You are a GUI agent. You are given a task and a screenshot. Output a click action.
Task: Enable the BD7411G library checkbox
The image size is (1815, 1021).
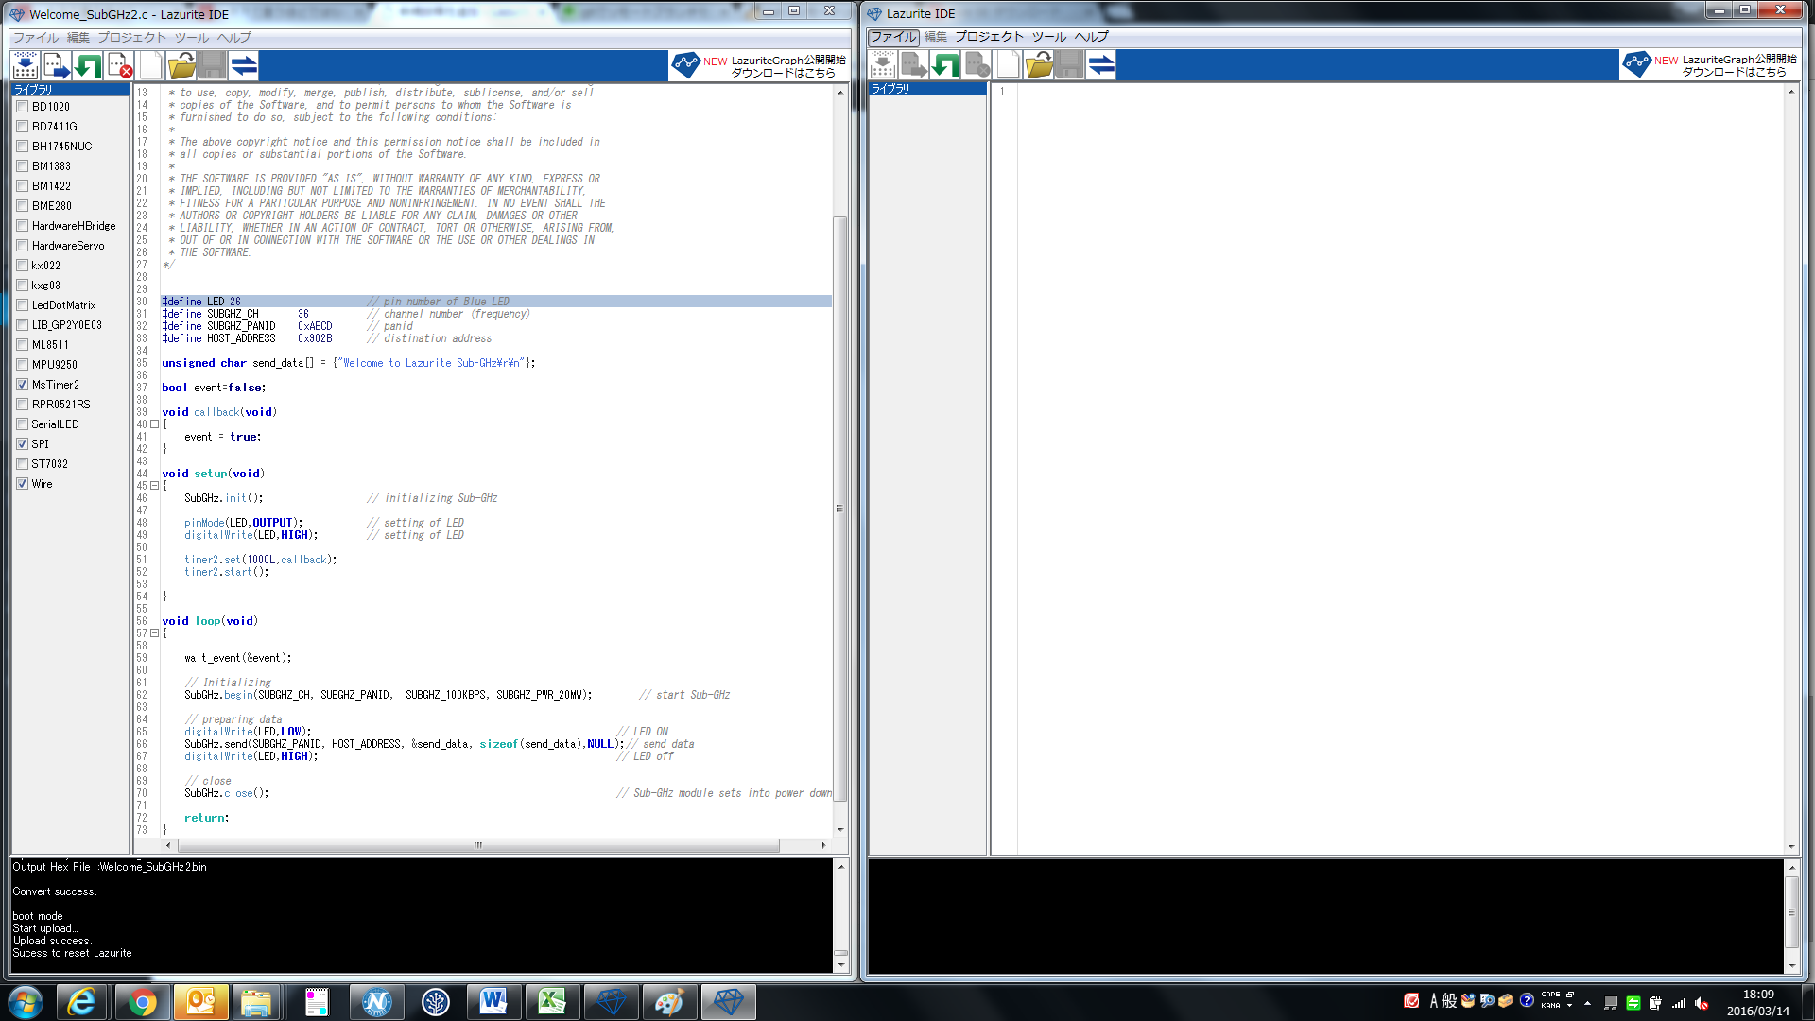(22, 127)
